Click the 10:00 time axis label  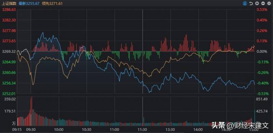[58, 130]
